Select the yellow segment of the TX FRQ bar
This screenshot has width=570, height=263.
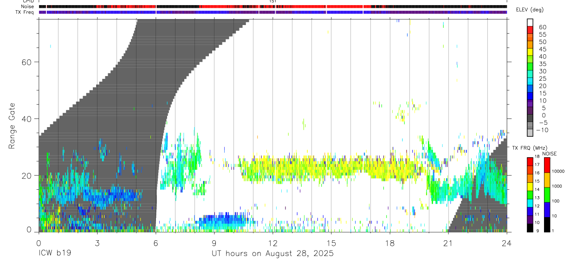pyautogui.click(x=530, y=186)
